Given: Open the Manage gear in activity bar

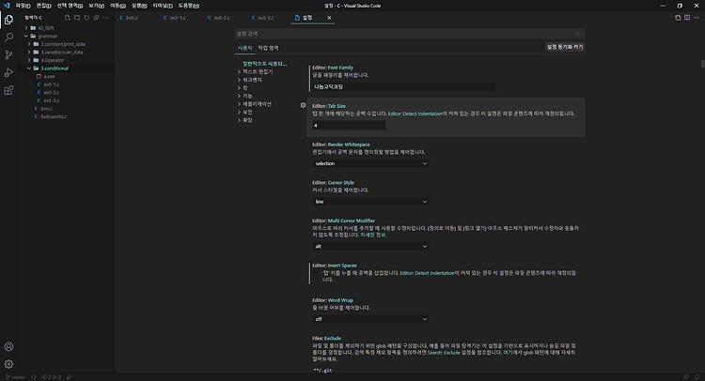Looking at the screenshot, I should pos(8,364).
